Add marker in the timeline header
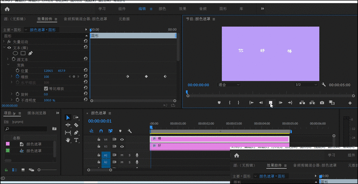 click(120, 131)
